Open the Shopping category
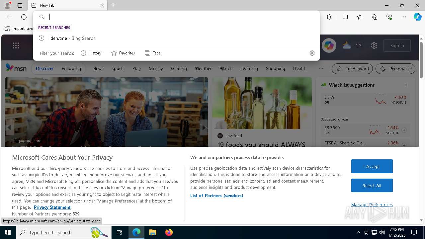 pos(276,68)
